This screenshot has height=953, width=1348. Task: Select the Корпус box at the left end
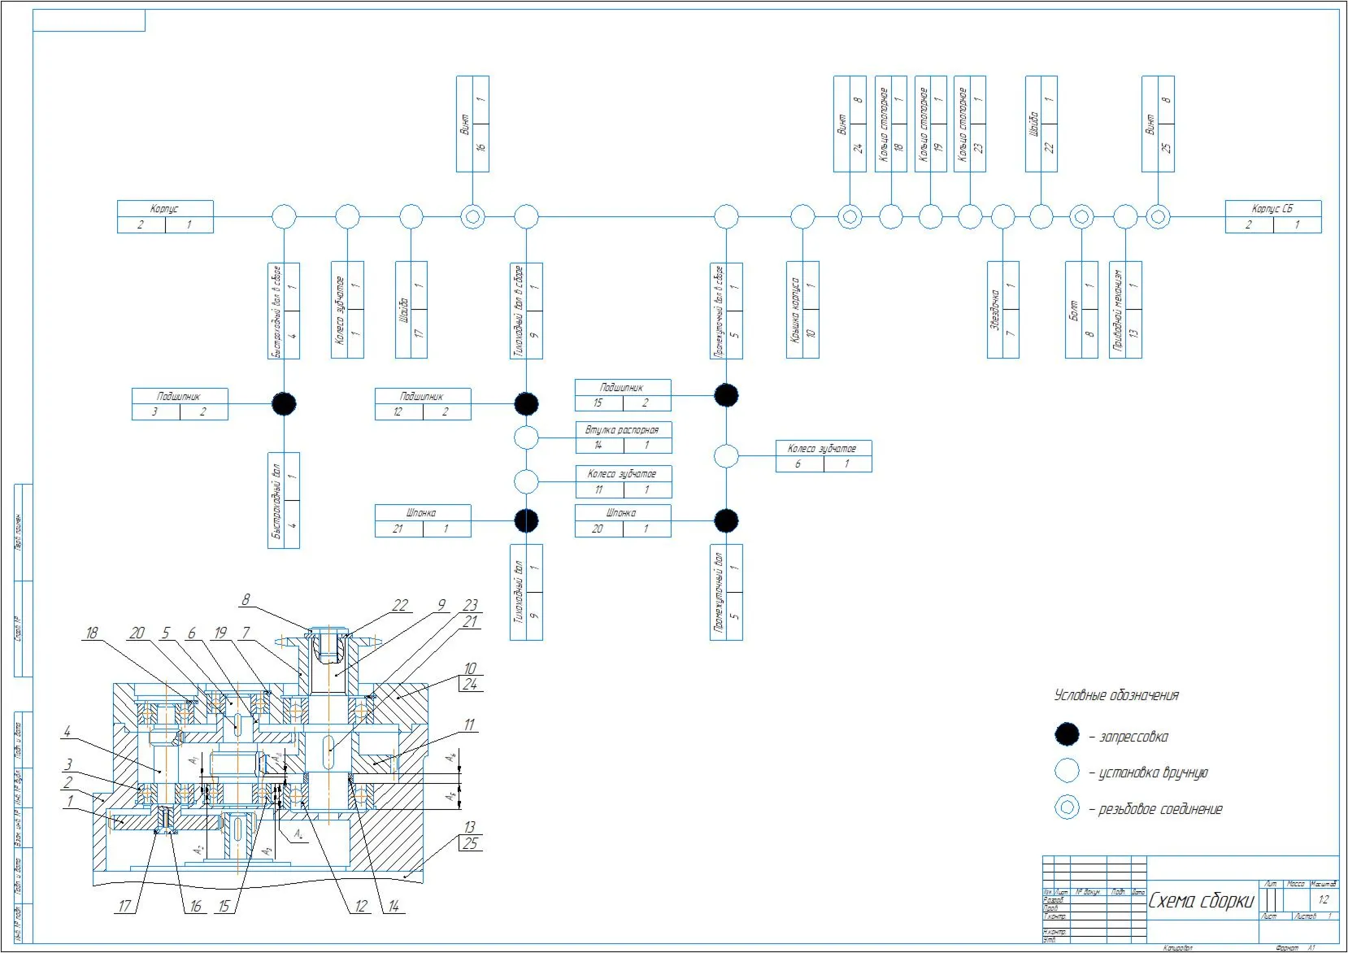(x=165, y=217)
